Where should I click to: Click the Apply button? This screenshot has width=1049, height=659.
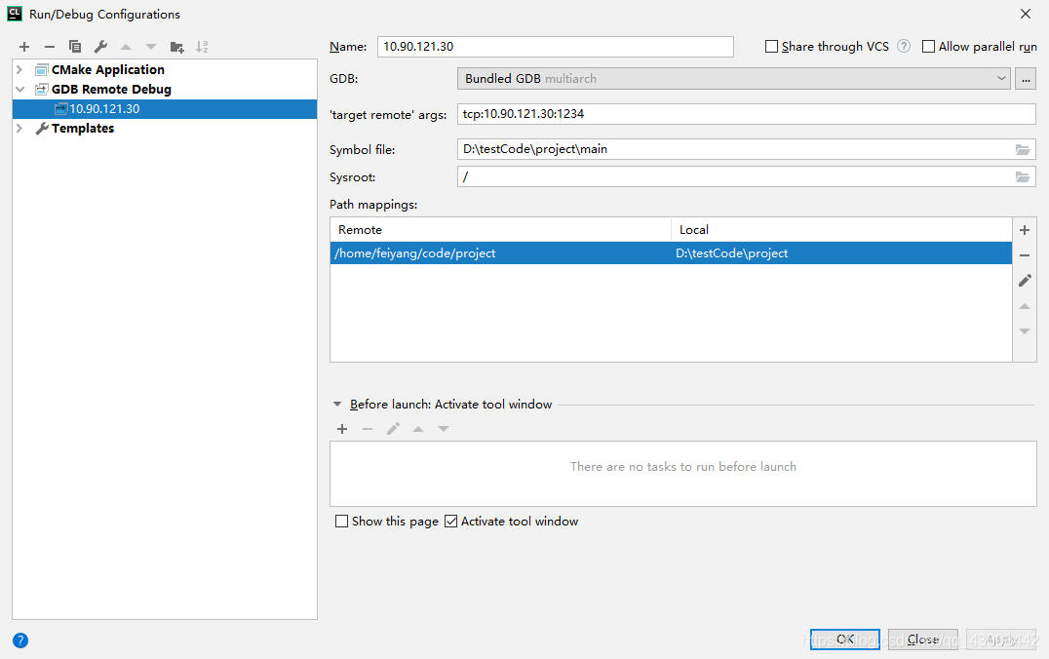click(x=1001, y=639)
